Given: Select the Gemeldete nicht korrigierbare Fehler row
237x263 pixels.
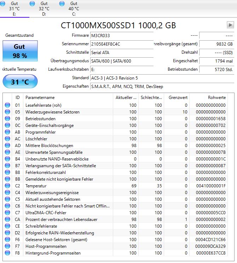Looking at the screenshot, I should pos(115,179).
